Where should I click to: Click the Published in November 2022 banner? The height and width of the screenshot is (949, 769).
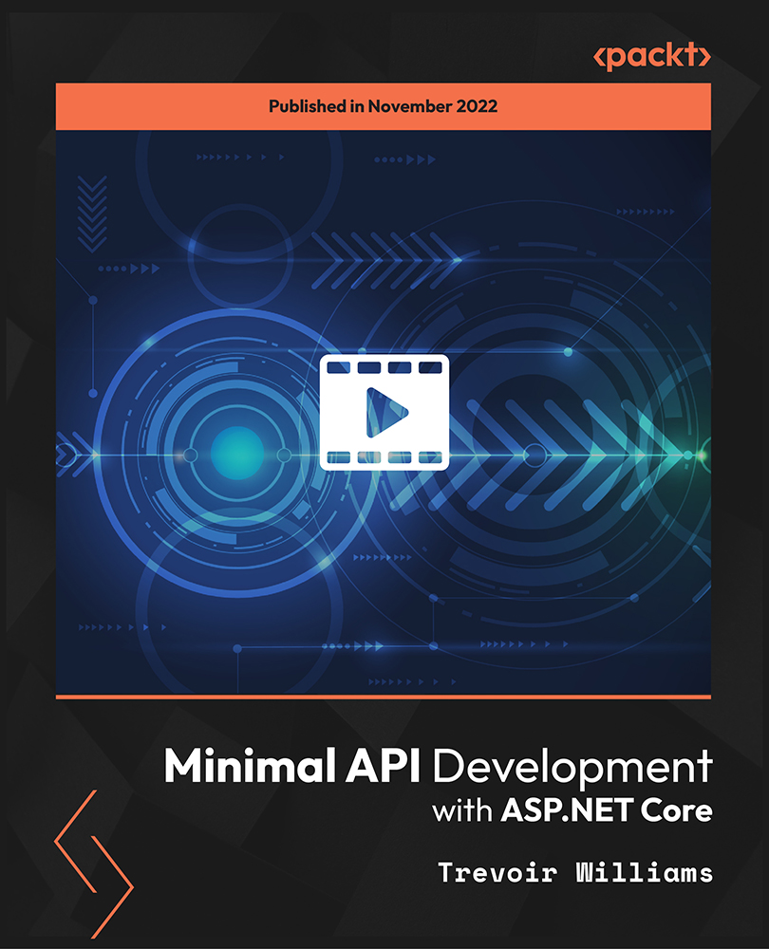click(384, 107)
